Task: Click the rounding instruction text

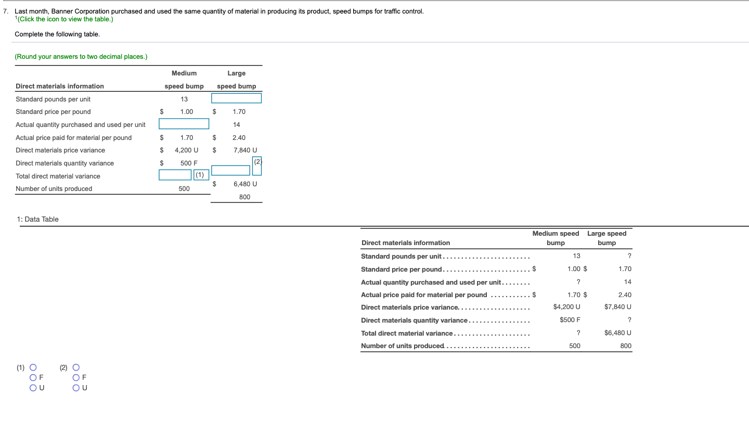Action: pyautogui.click(x=81, y=56)
